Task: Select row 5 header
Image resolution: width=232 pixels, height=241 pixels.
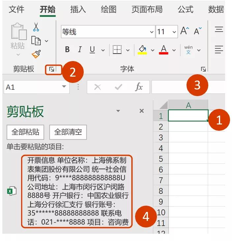Action: 161,159
